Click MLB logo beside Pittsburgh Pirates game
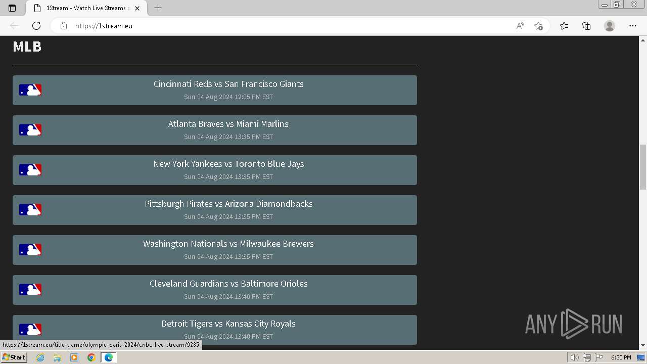This screenshot has height=364, width=647. [30, 210]
